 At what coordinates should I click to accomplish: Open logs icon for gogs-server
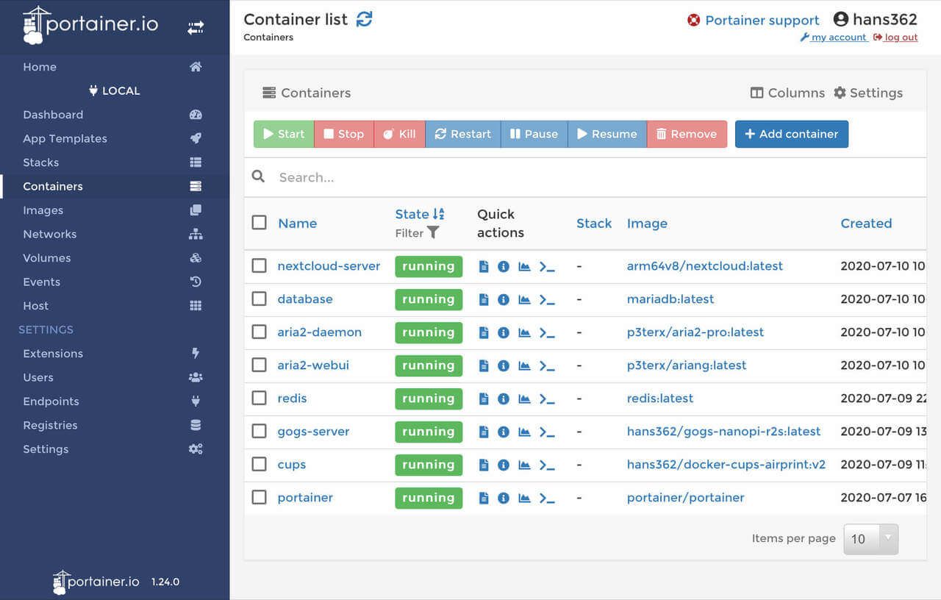coord(484,432)
